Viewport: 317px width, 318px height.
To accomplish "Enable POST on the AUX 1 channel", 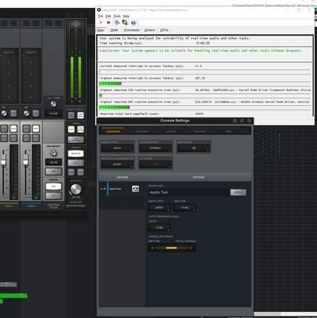I will 14,129.
